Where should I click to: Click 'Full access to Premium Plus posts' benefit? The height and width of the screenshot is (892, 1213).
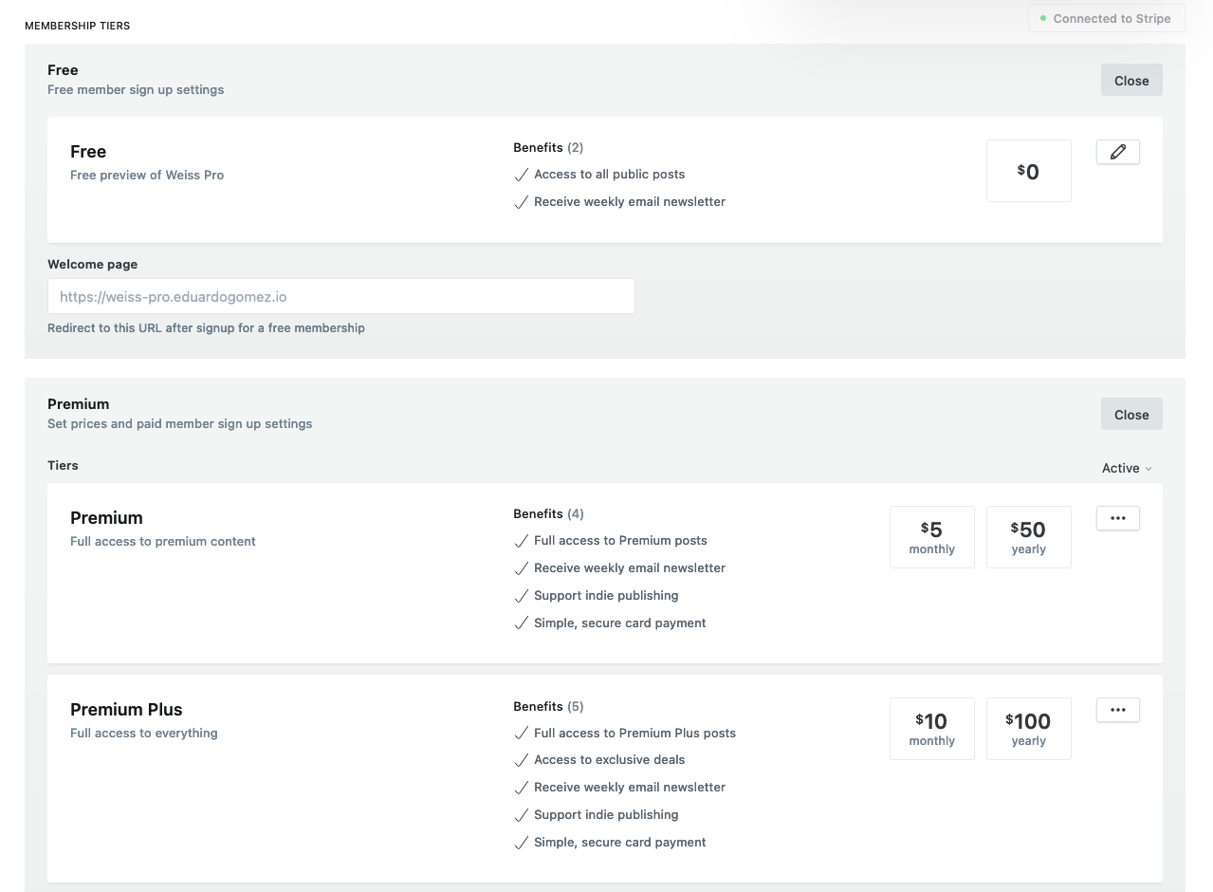[x=634, y=734]
